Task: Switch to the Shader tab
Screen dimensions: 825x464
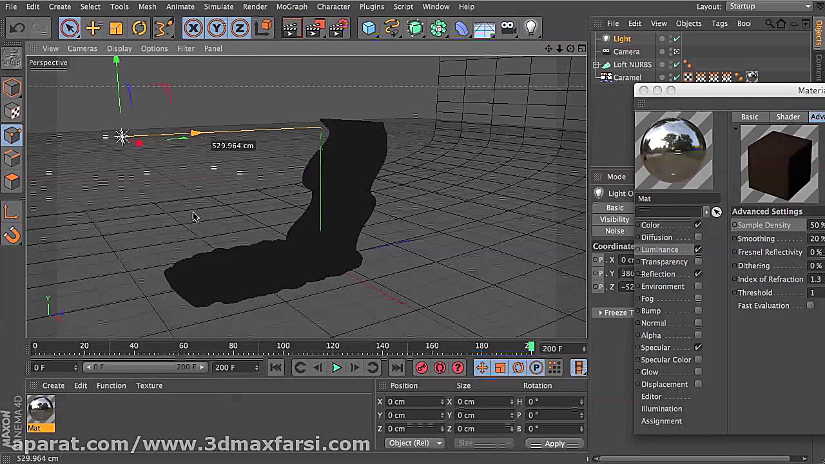Action: 788,117
